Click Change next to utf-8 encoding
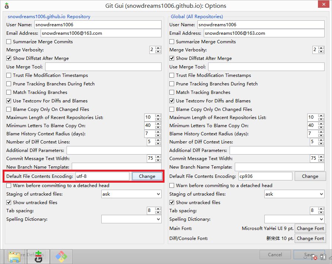Screen dimensions: 332x264 pos(147,176)
